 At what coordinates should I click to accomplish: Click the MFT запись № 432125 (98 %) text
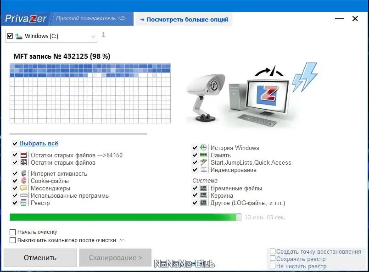pos(61,56)
